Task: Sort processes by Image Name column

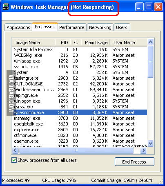Action: [x=33, y=43]
